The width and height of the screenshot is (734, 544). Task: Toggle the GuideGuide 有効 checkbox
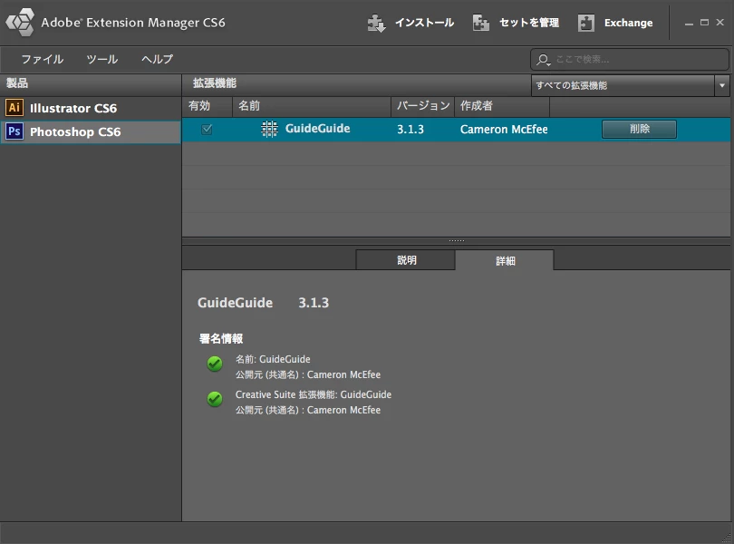pyautogui.click(x=207, y=130)
